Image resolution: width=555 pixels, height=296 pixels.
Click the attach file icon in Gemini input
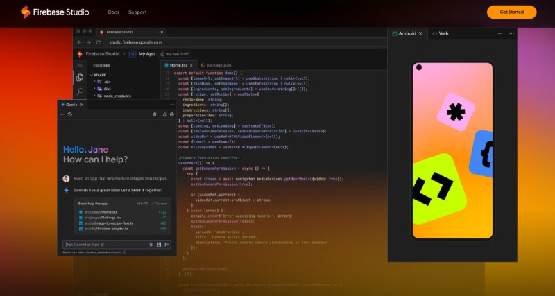tap(151, 245)
